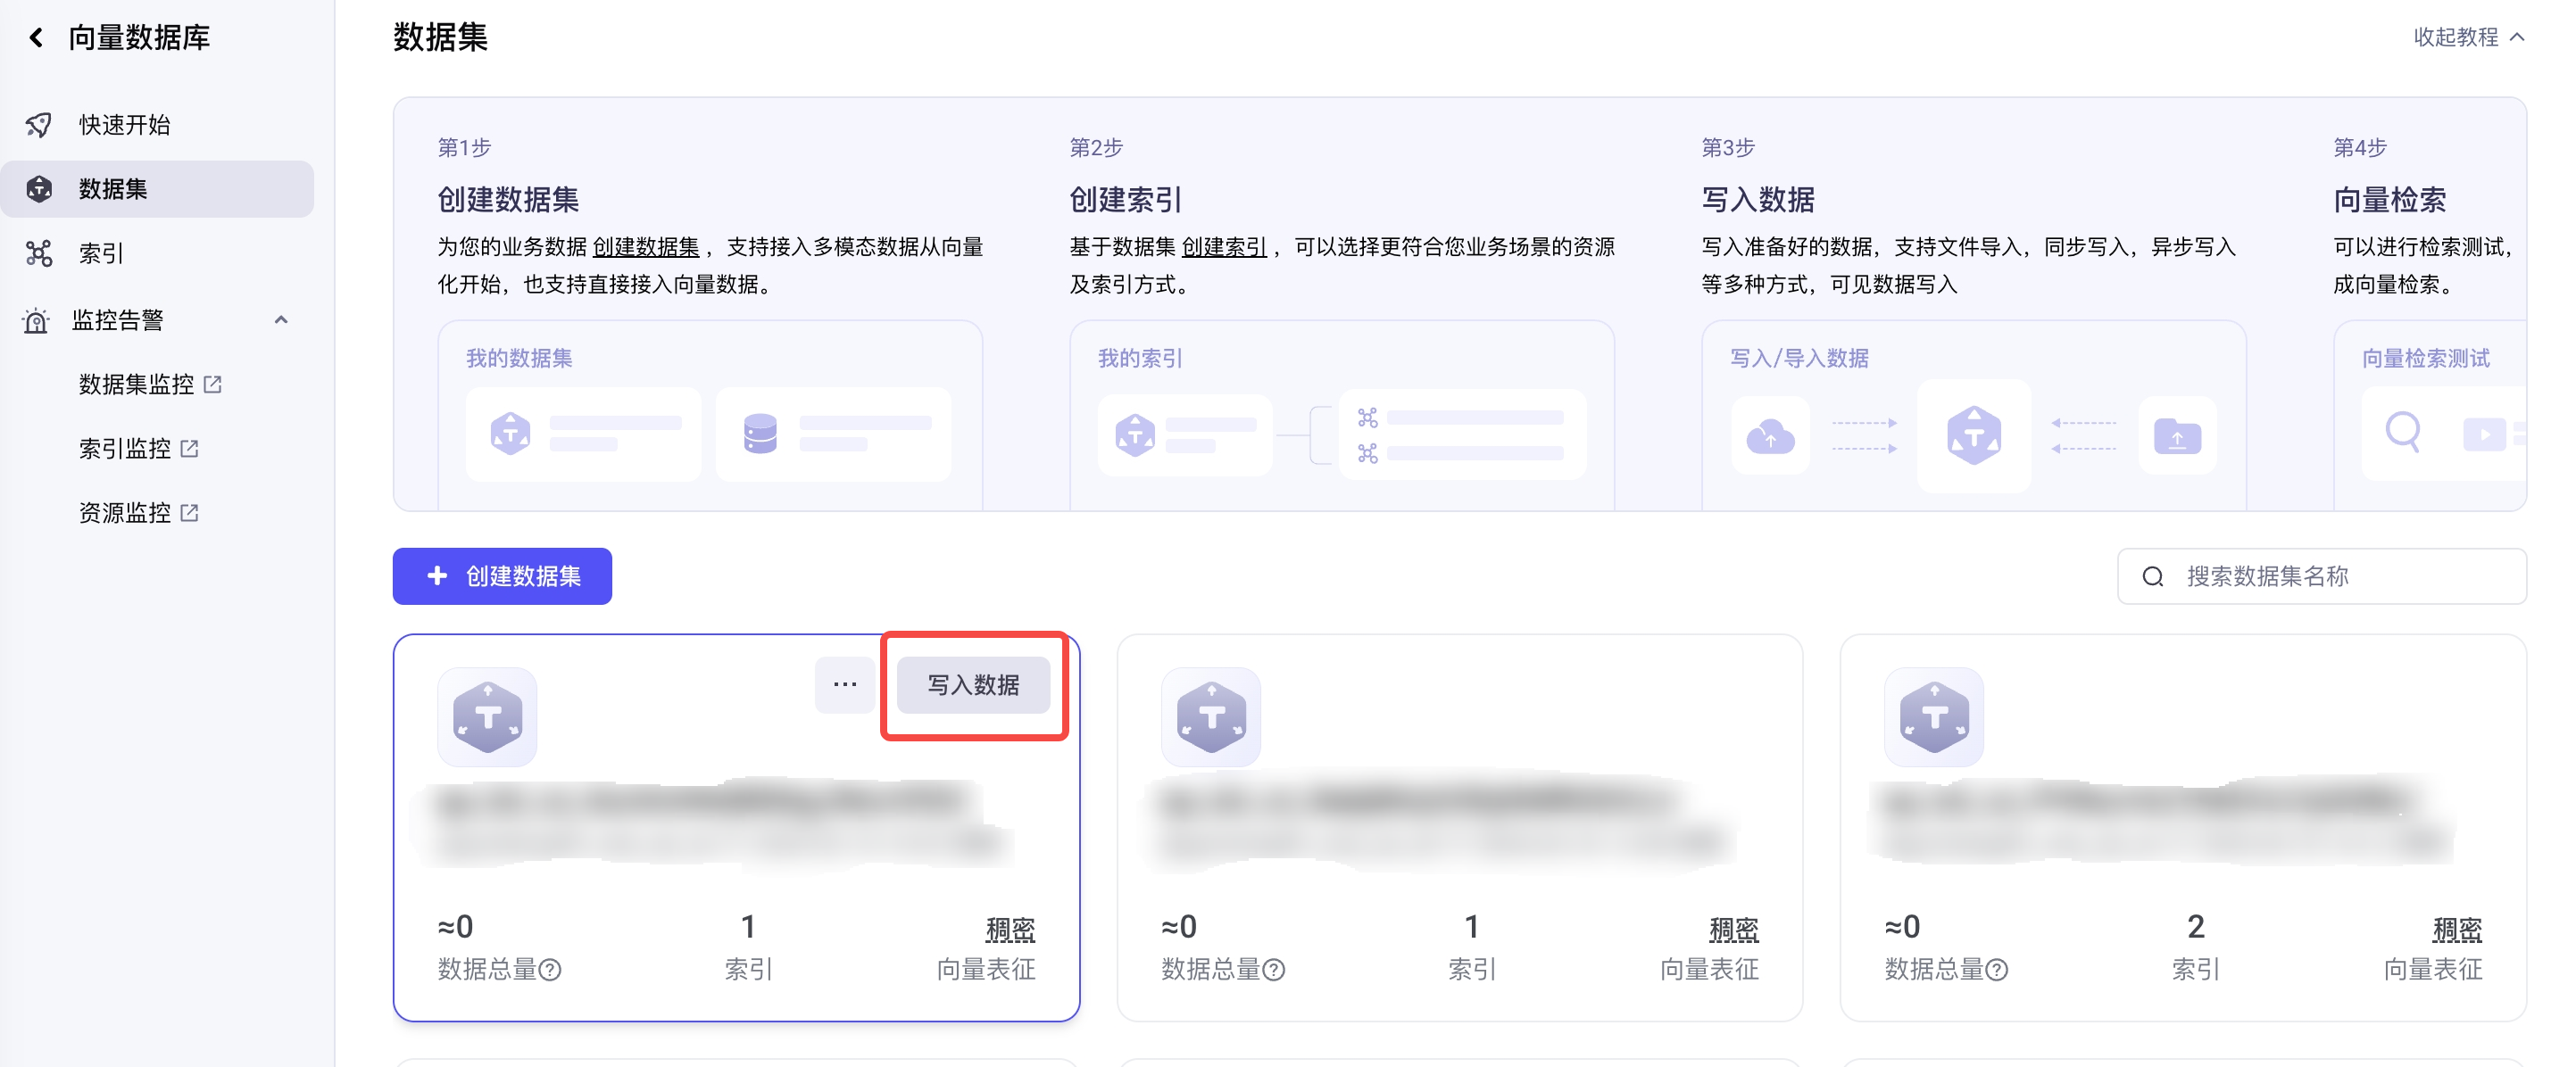Click the 创建索引 link in step 2
The image size is (2576, 1067).
tap(1223, 247)
